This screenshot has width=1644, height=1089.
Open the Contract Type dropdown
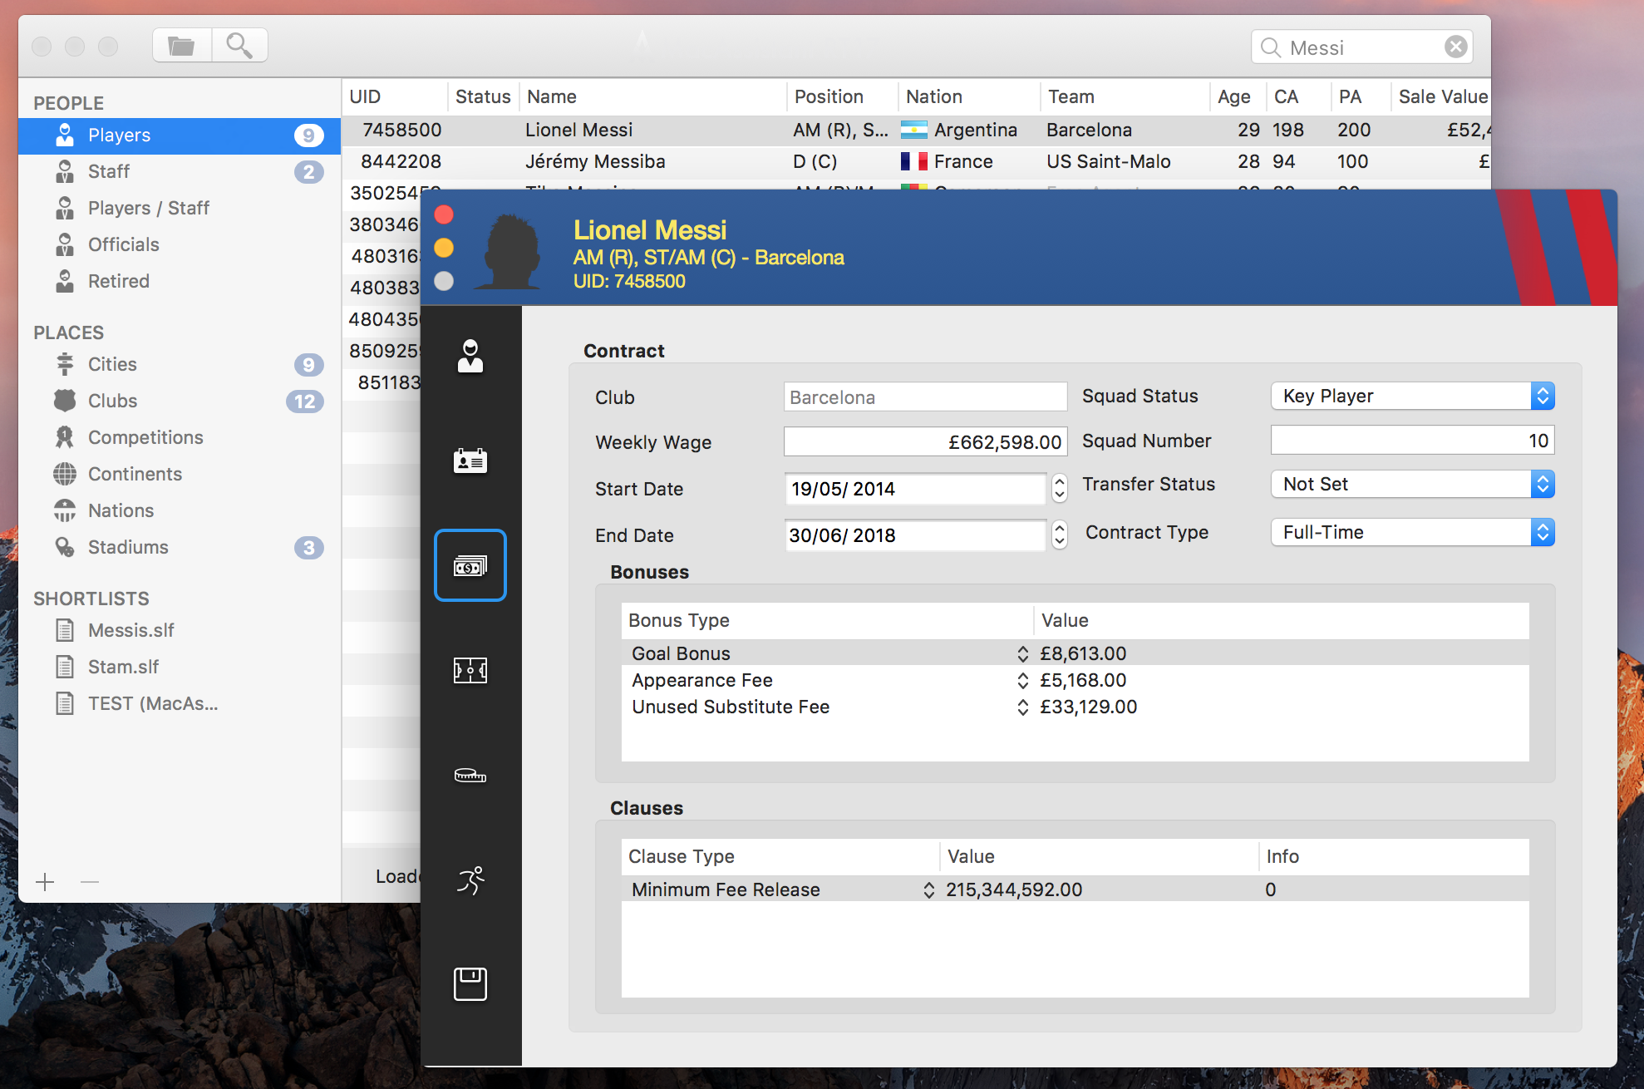point(1413,533)
